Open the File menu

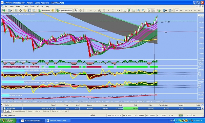pyautogui.click(x=6, y=7)
